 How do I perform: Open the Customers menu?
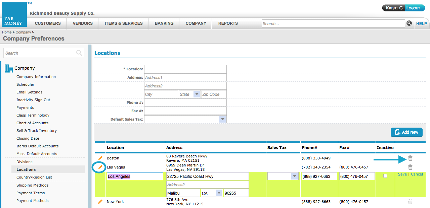tap(48, 23)
